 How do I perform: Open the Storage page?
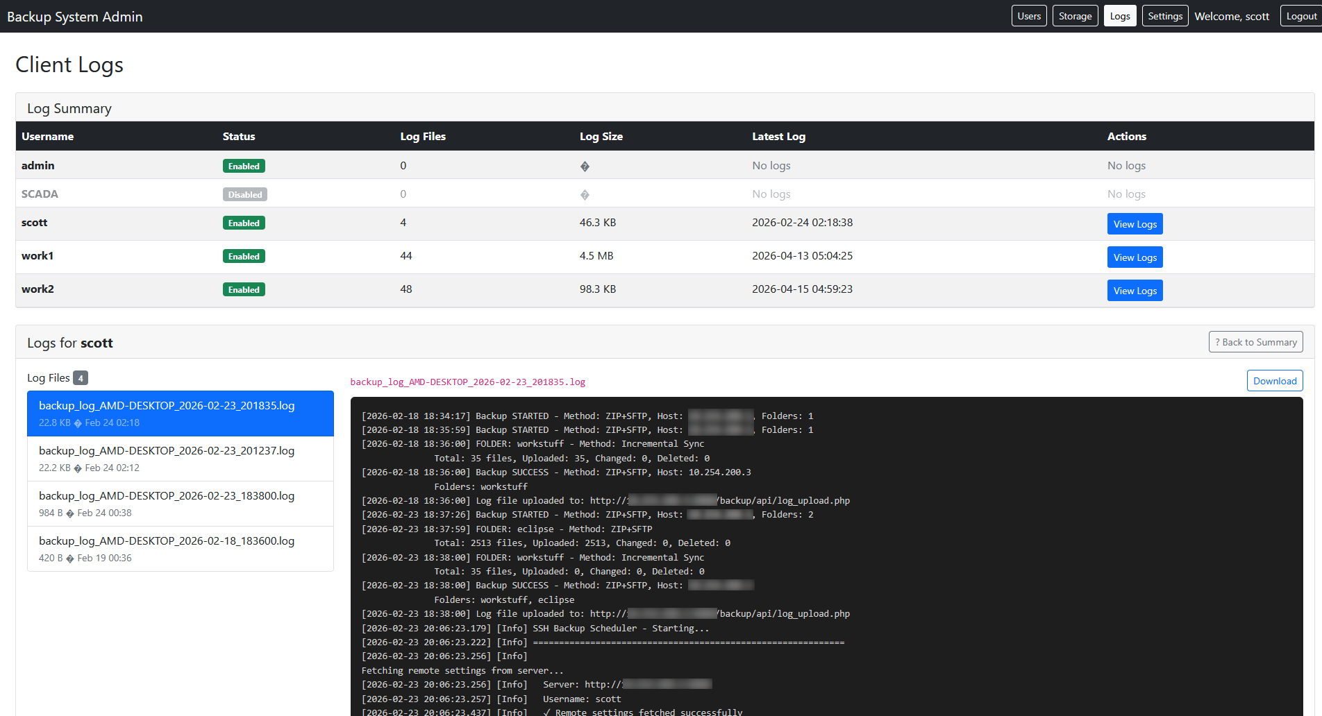[x=1075, y=16]
